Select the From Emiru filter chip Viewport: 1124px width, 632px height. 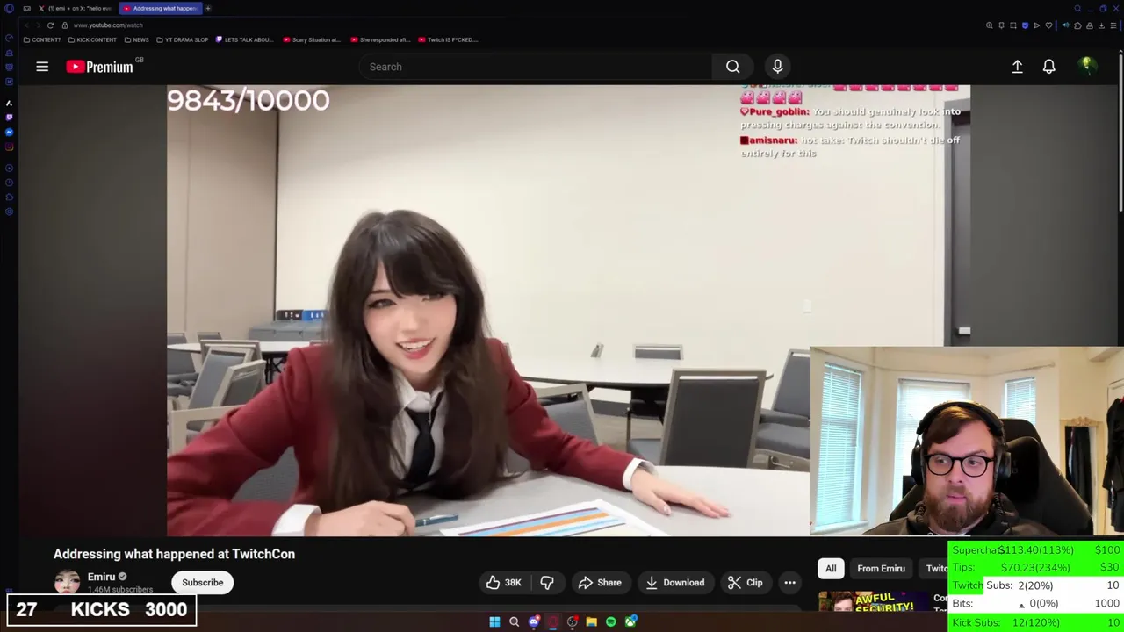click(x=881, y=569)
